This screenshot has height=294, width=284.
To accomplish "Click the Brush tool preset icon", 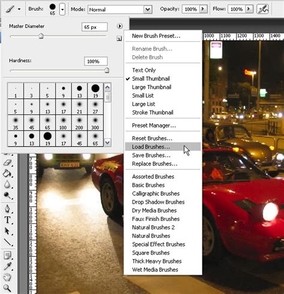I will point(10,9).
